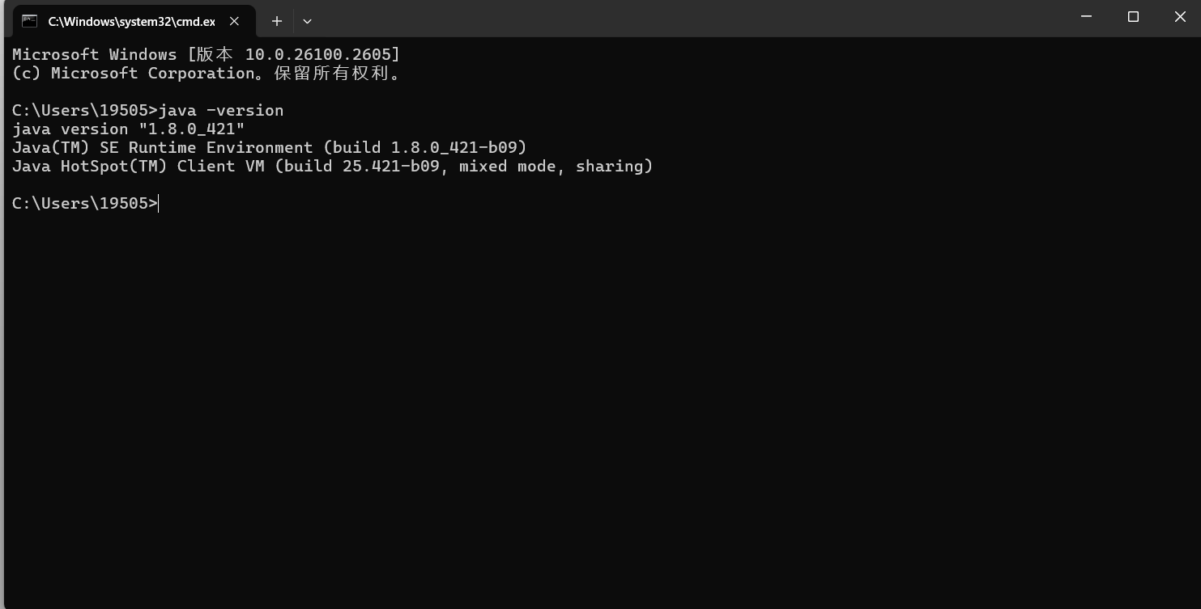This screenshot has width=1201, height=609.
Task: Click the cmd icon in the tab
Action: (29, 21)
